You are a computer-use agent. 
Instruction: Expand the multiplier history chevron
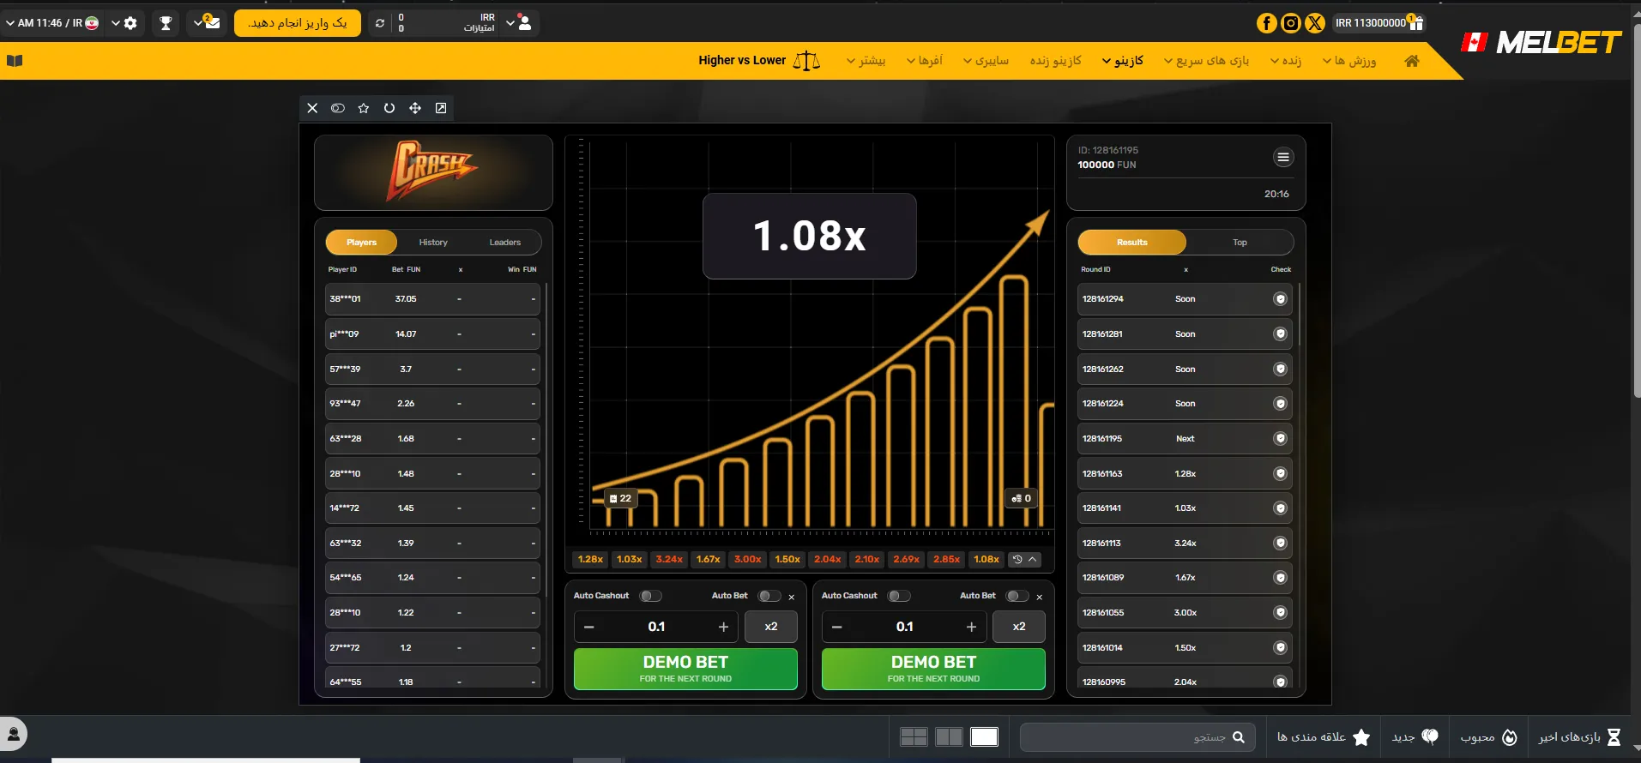[x=1033, y=559]
